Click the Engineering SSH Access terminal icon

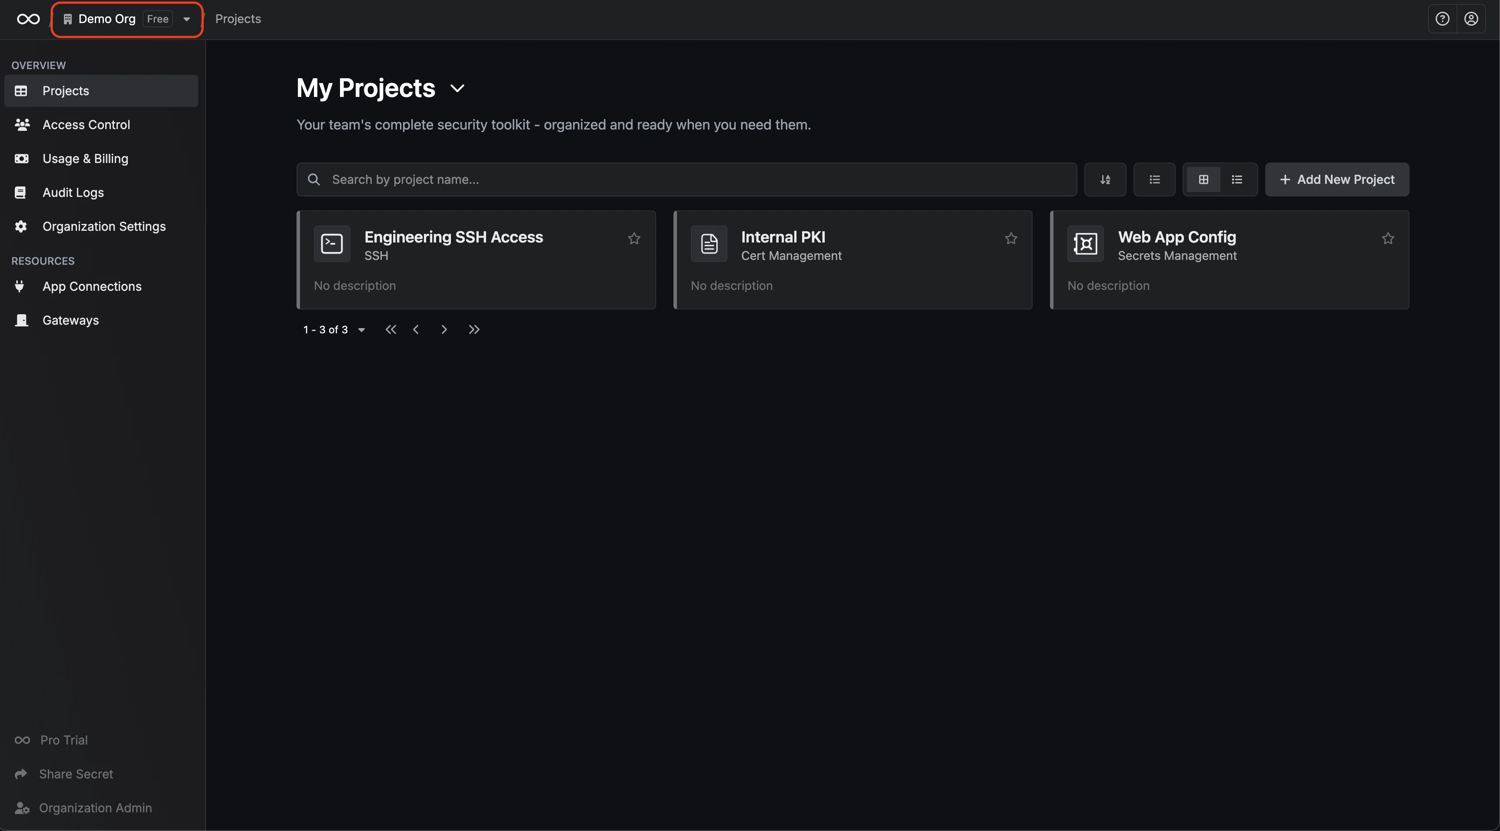(x=332, y=243)
